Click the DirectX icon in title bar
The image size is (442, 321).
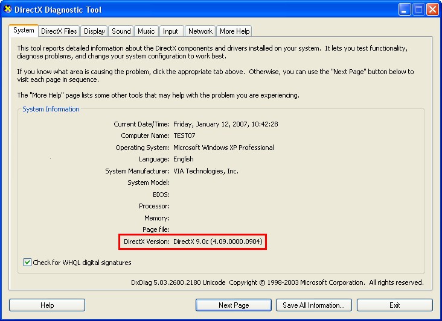tap(8, 9)
